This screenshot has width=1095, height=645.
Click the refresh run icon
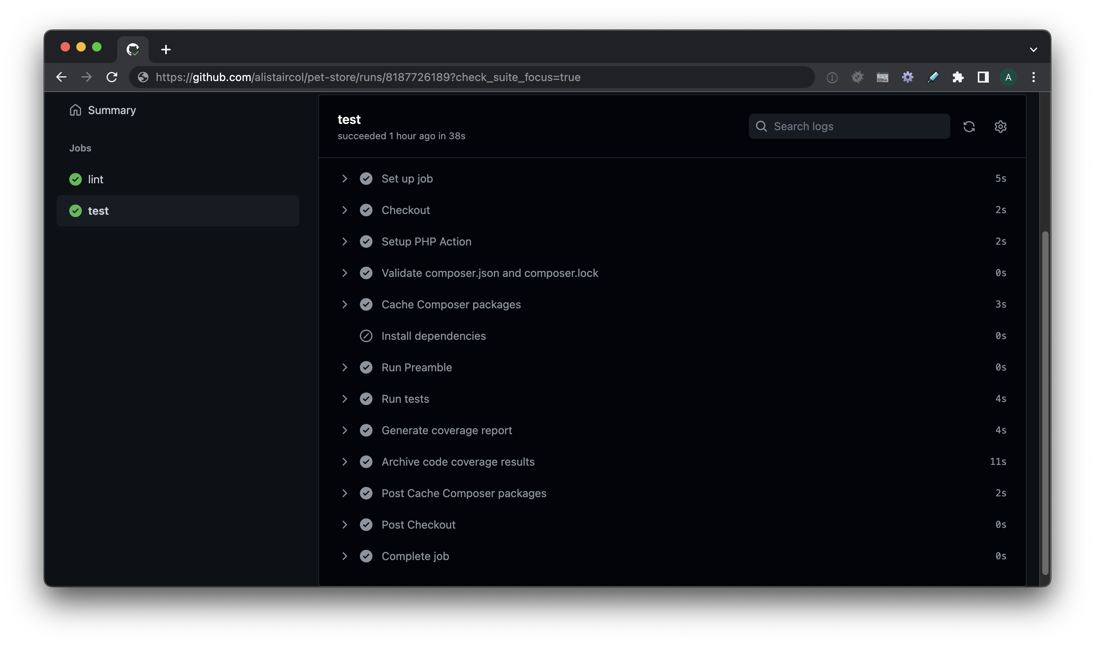[x=969, y=126]
